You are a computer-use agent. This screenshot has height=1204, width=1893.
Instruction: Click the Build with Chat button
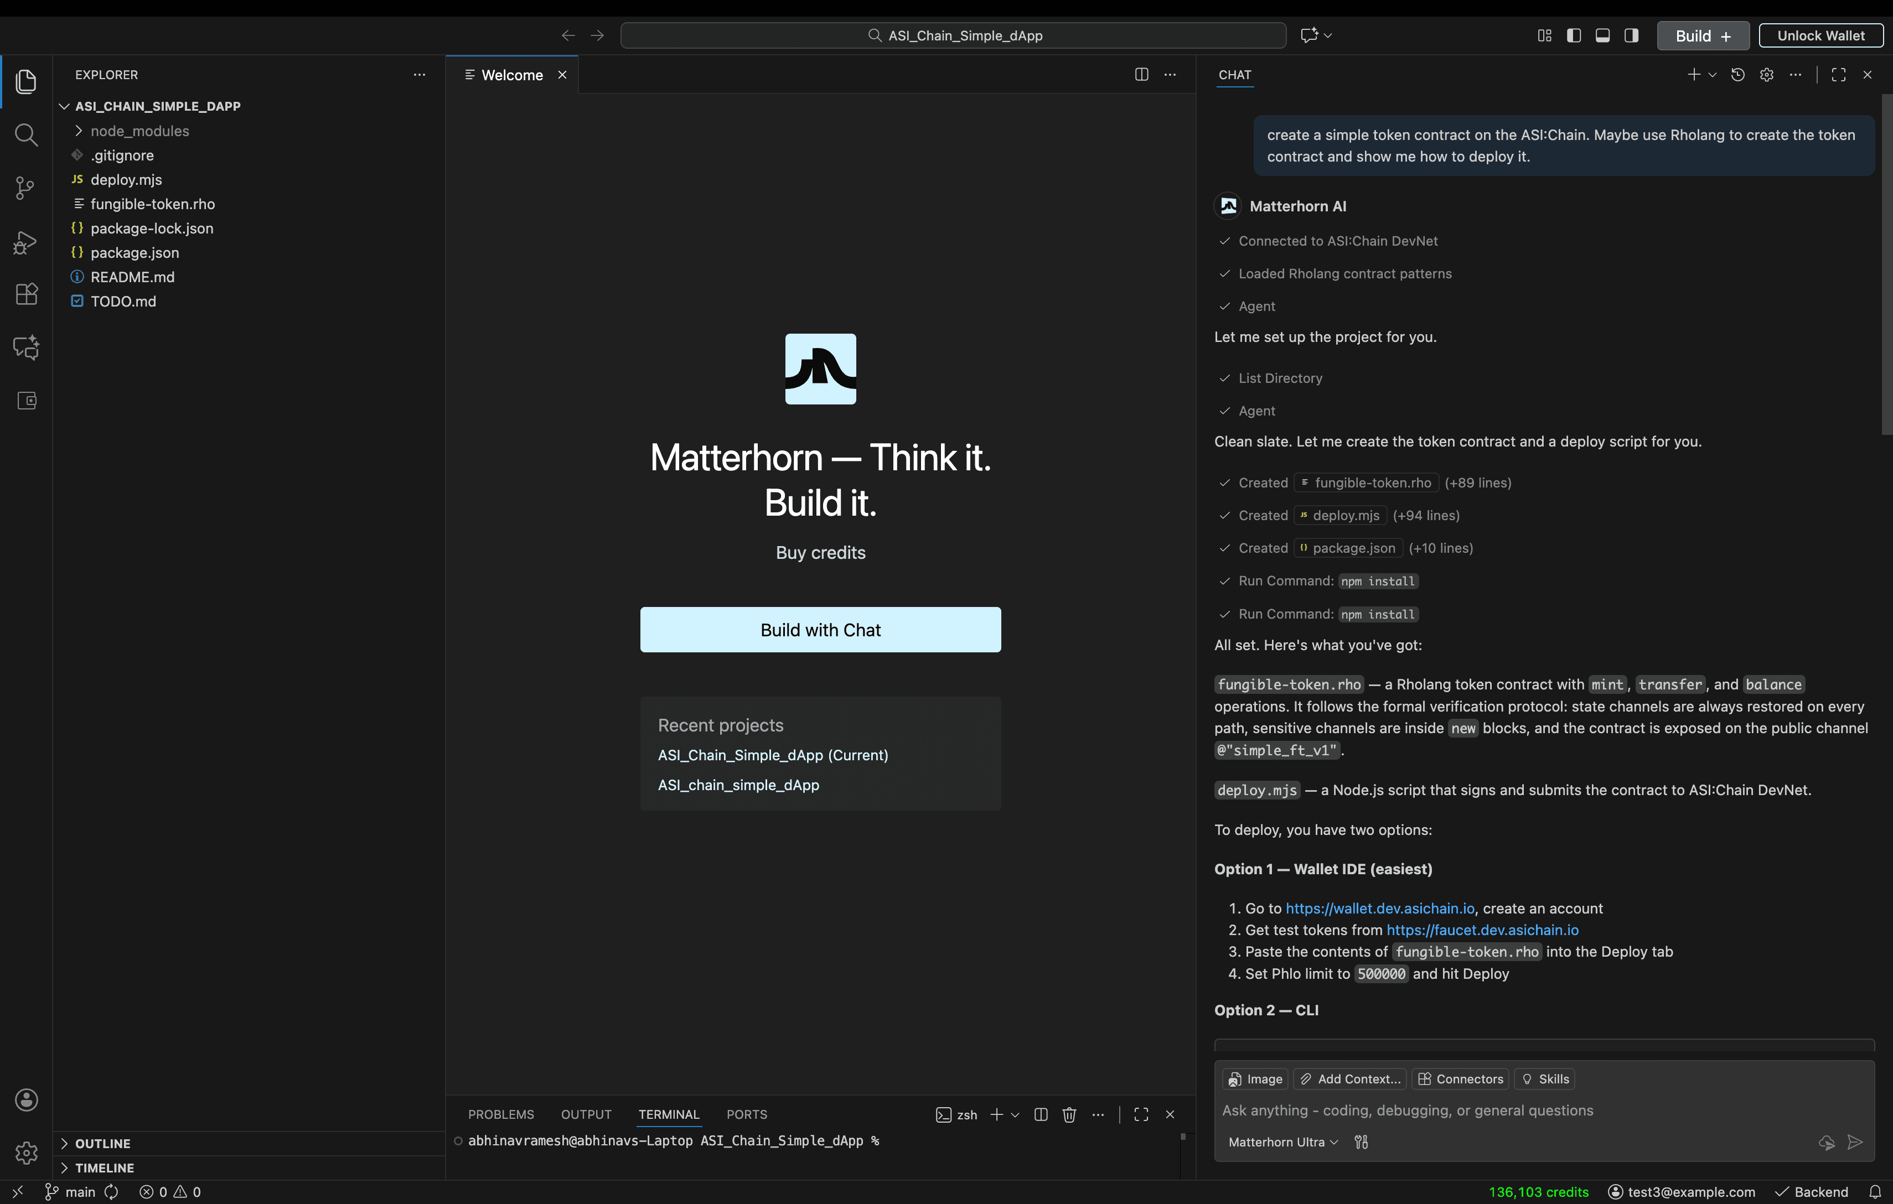pos(821,630)
